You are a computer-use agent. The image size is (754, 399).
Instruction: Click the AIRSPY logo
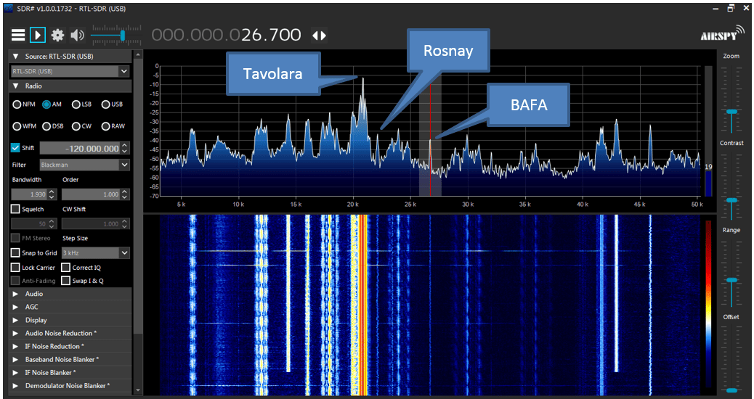[x=723, y=35]
